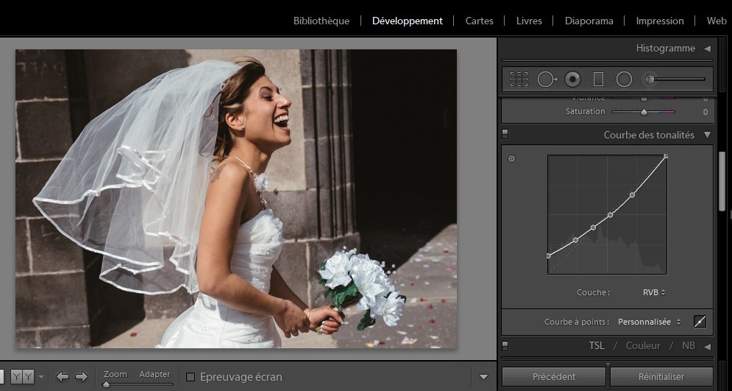
Task: Expand the TSL / Couleur / NB panel
Action: coord(707,346)
